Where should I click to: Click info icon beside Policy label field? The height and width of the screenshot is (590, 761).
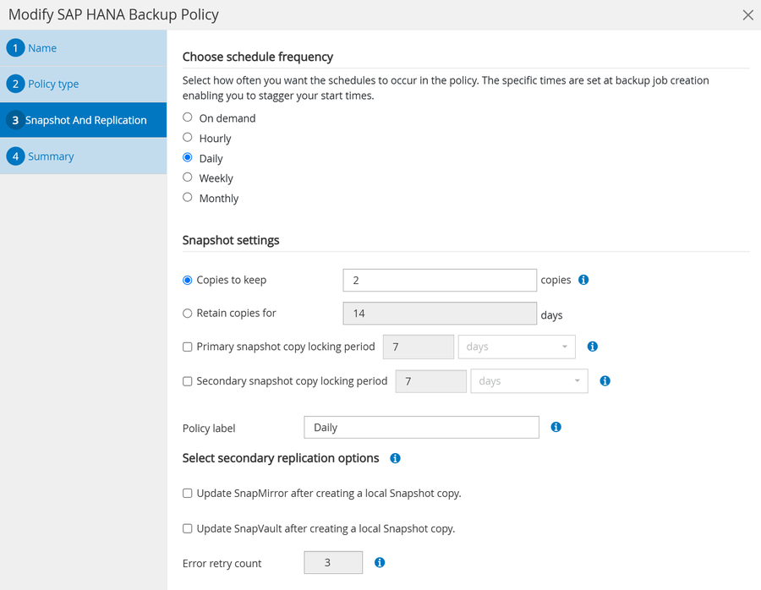(556, 427)
